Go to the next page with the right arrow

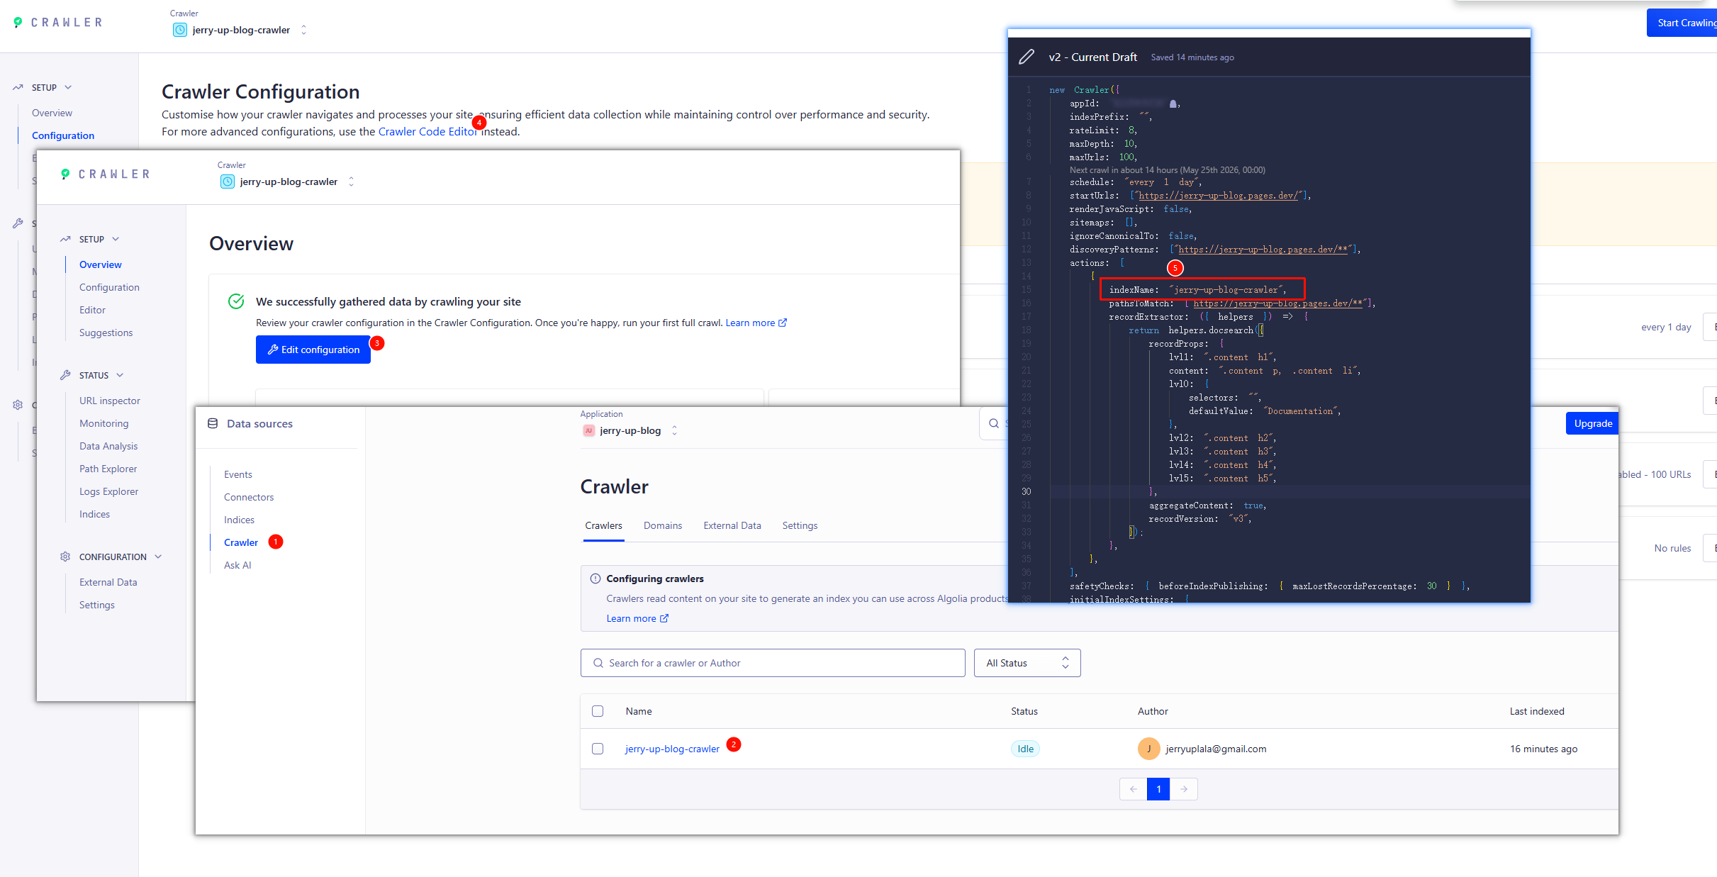click(1184, 789)
